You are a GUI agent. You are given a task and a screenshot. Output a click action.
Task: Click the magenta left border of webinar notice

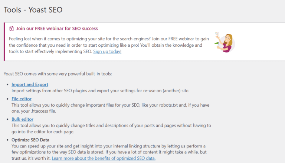(4, 41)
